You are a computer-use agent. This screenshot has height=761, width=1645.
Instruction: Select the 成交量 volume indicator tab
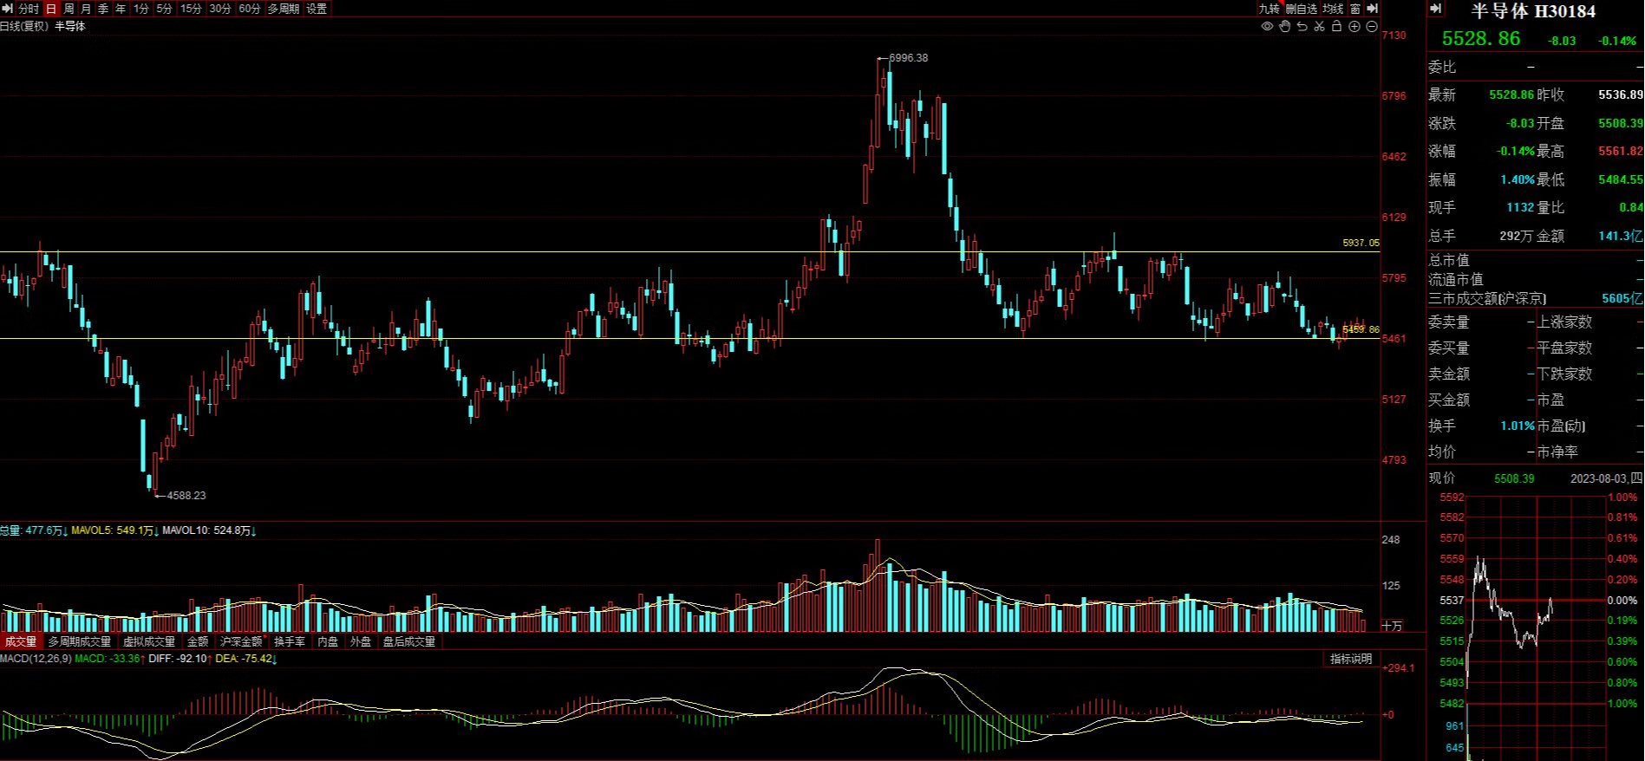point(21,641)
